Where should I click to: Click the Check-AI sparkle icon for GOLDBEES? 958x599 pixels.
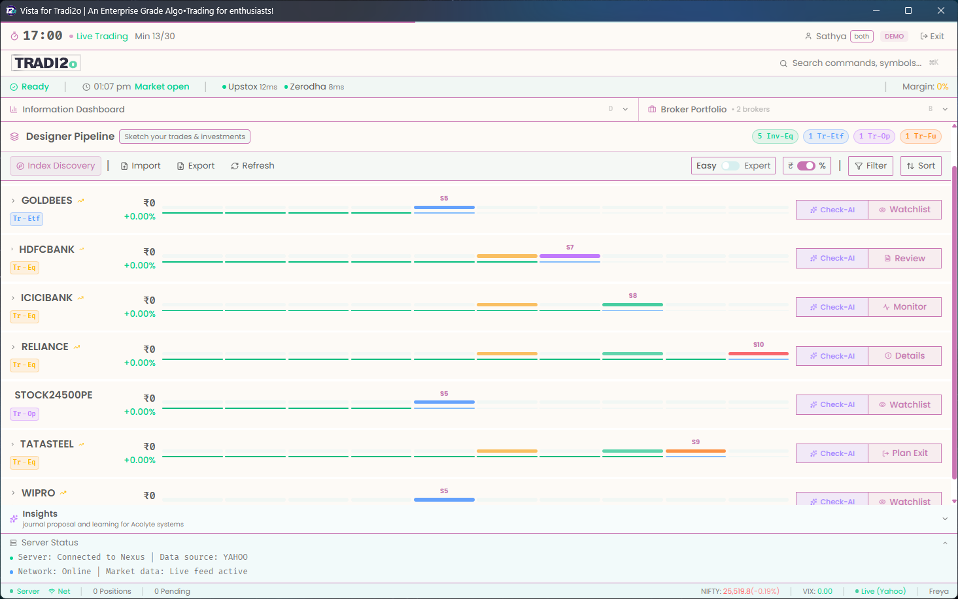coord(815,209)
